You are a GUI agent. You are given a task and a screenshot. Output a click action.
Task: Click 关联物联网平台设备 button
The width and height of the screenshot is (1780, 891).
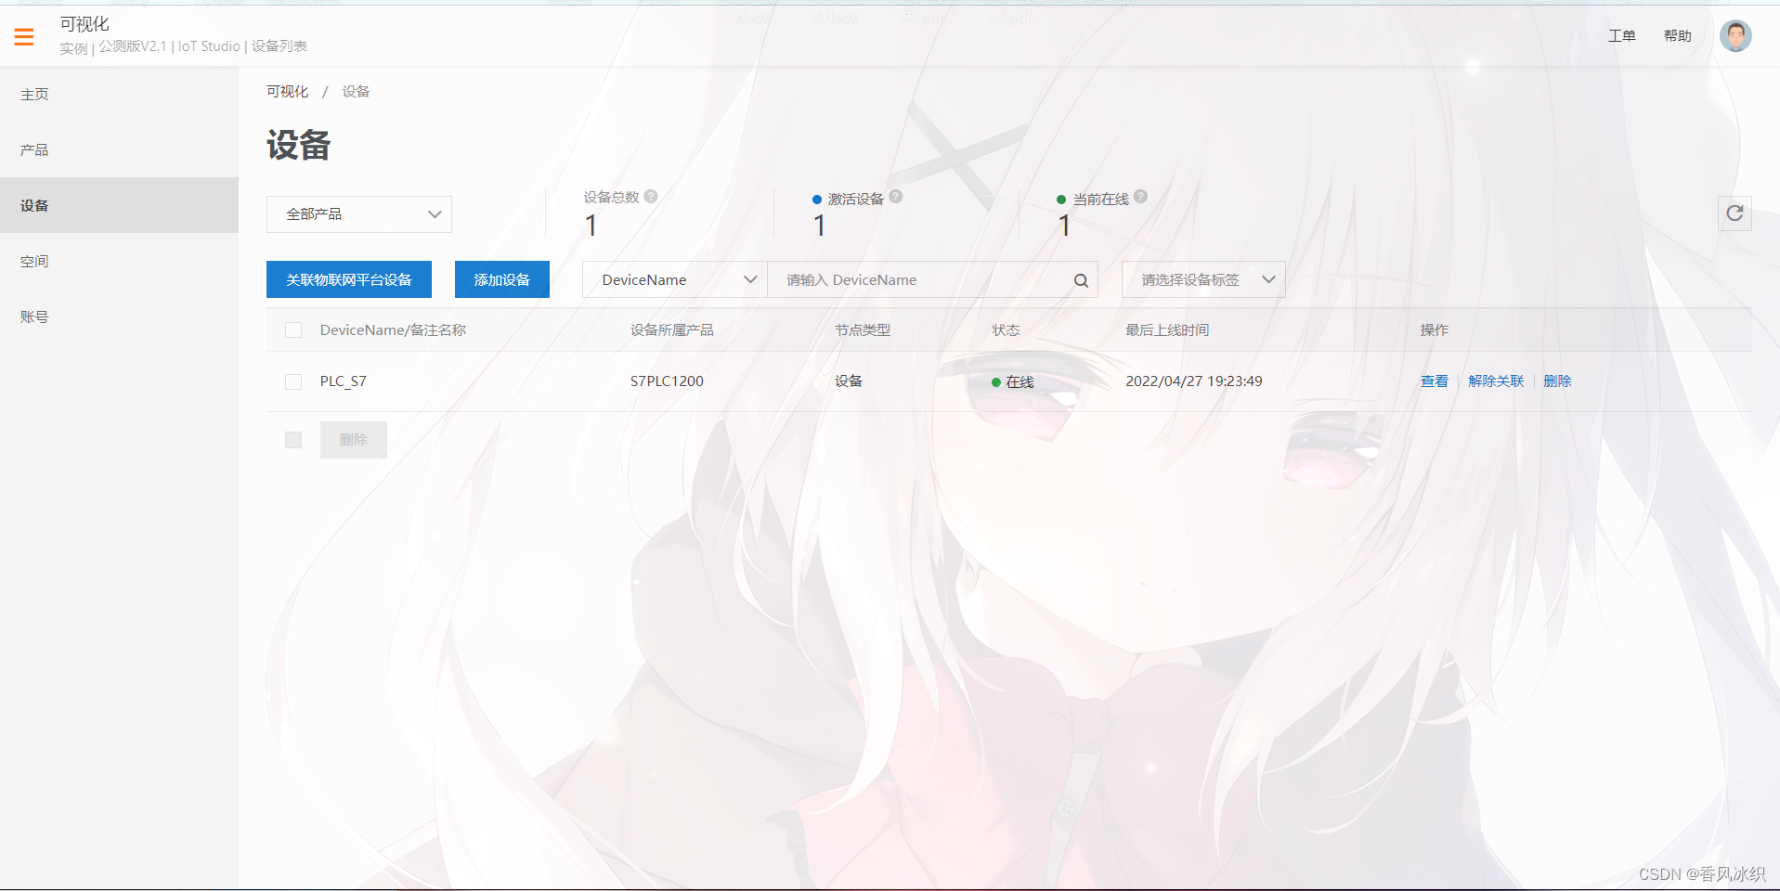[349, 279]
